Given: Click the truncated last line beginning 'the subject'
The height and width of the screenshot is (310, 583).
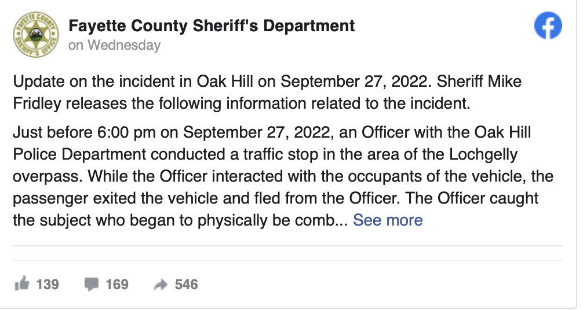Looking at the screenshot, I should coord(180,220).
